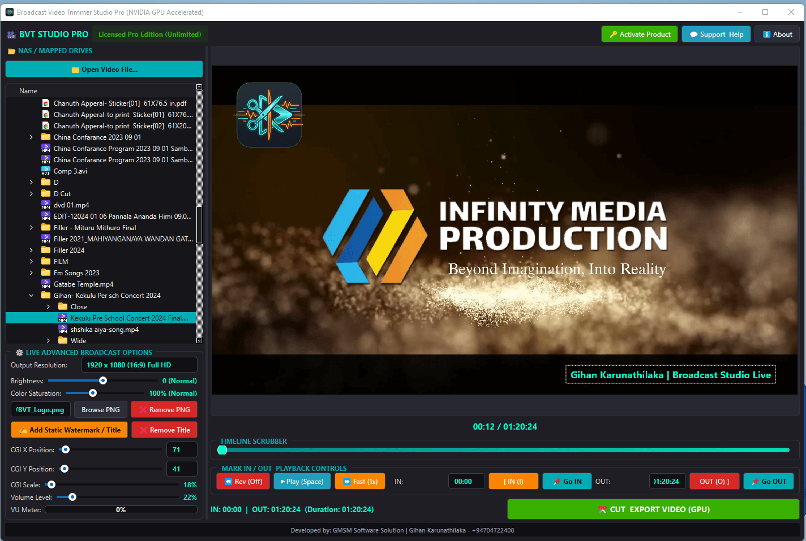Click the Go IN button

567,482
